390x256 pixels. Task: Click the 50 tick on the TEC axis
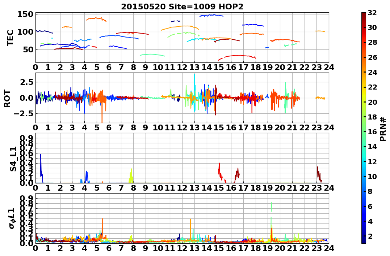[28, 49]
